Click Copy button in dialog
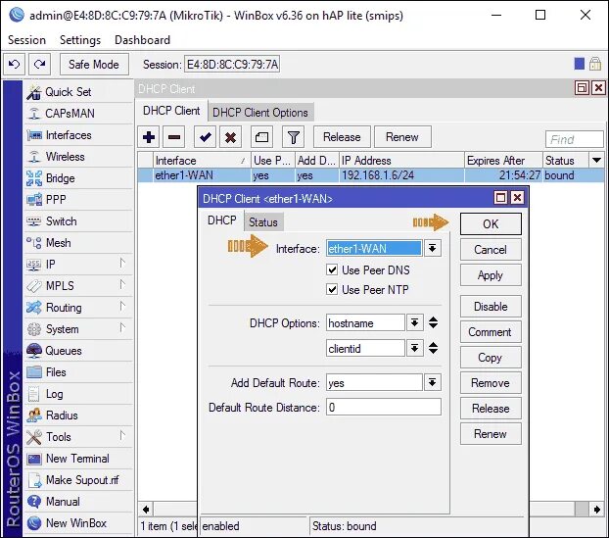This screenshot has width=609, height=538. pos(491,358)
